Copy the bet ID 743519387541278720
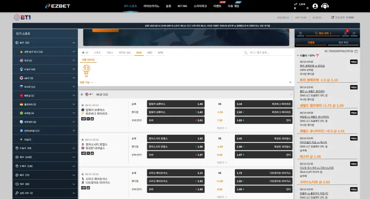The height and width of the screenshot is (199, 370). point(356,51)
